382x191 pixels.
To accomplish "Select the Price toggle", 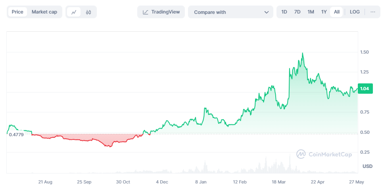I will coord(17,12).
